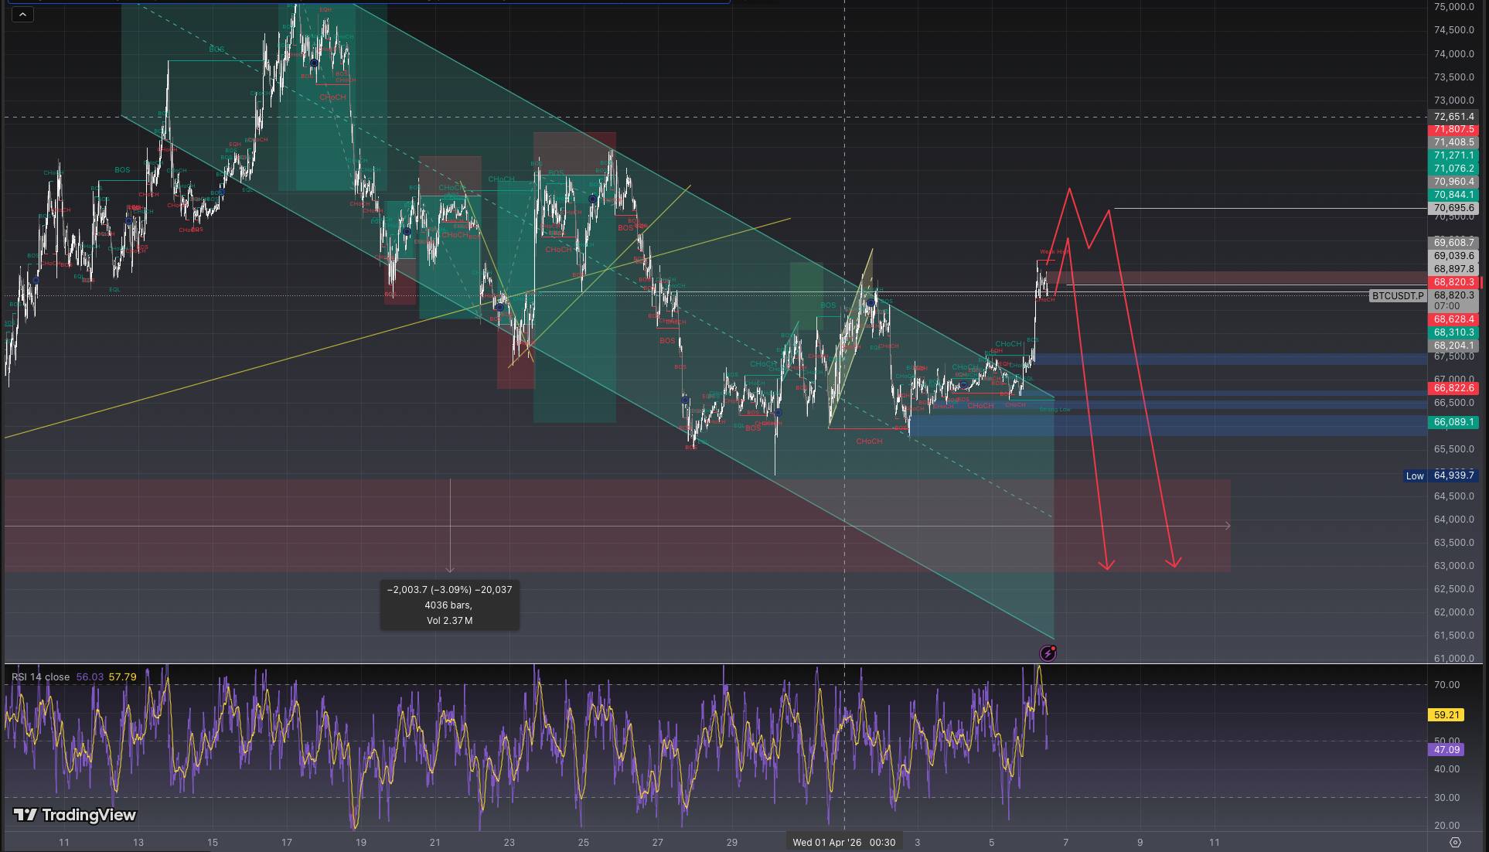Screen dimensions: 1489x852
Task: Click the red 68,820.3 last price label
Action: (1453, 282)
